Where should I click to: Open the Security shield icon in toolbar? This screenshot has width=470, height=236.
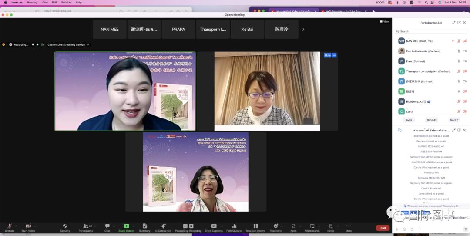coord(65,226)
